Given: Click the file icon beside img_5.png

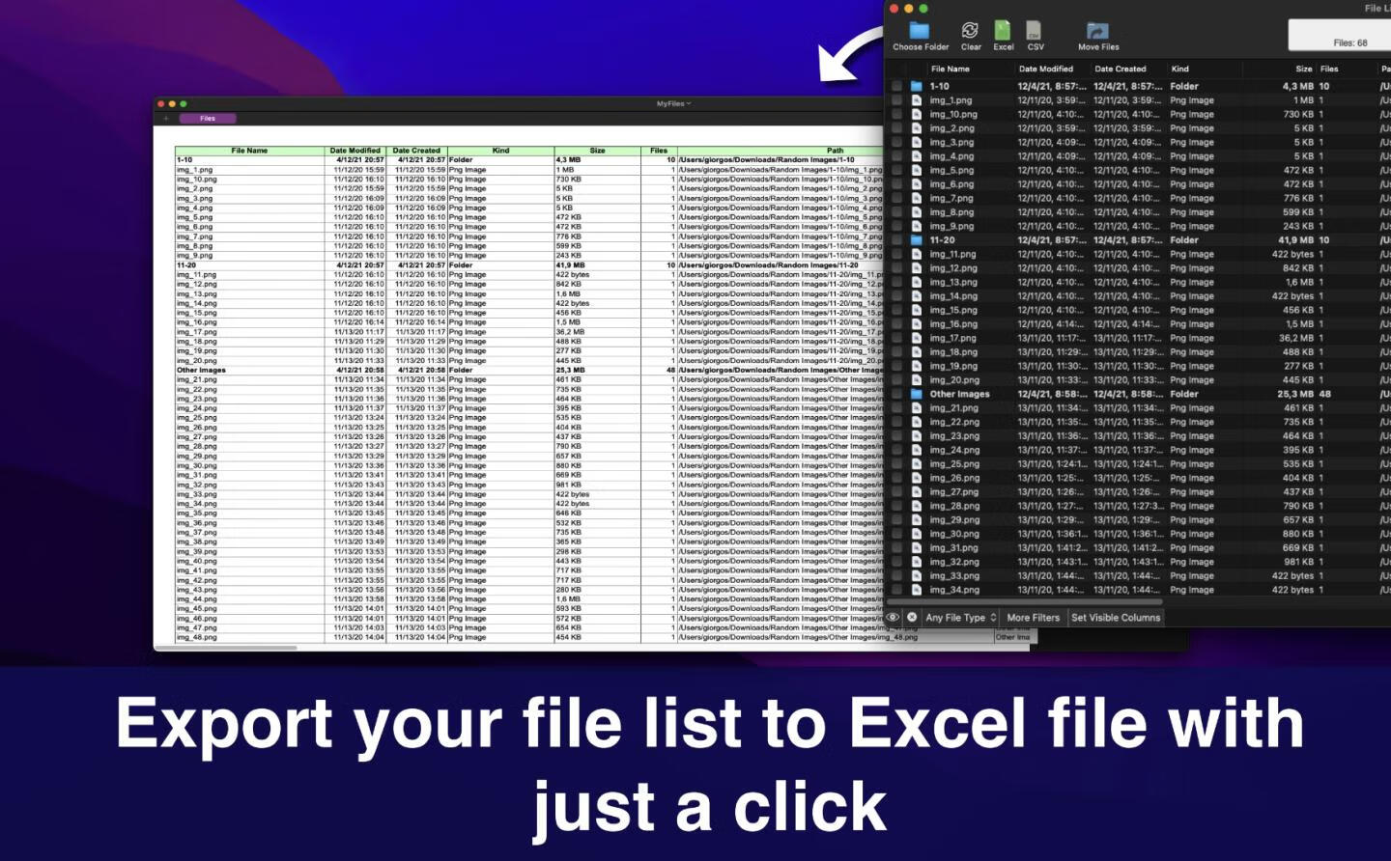Looking at the screenshot, I should coord(916,170).
